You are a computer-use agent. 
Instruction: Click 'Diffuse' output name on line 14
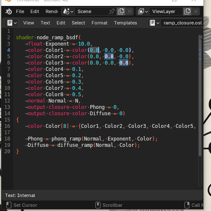(100, 114)
